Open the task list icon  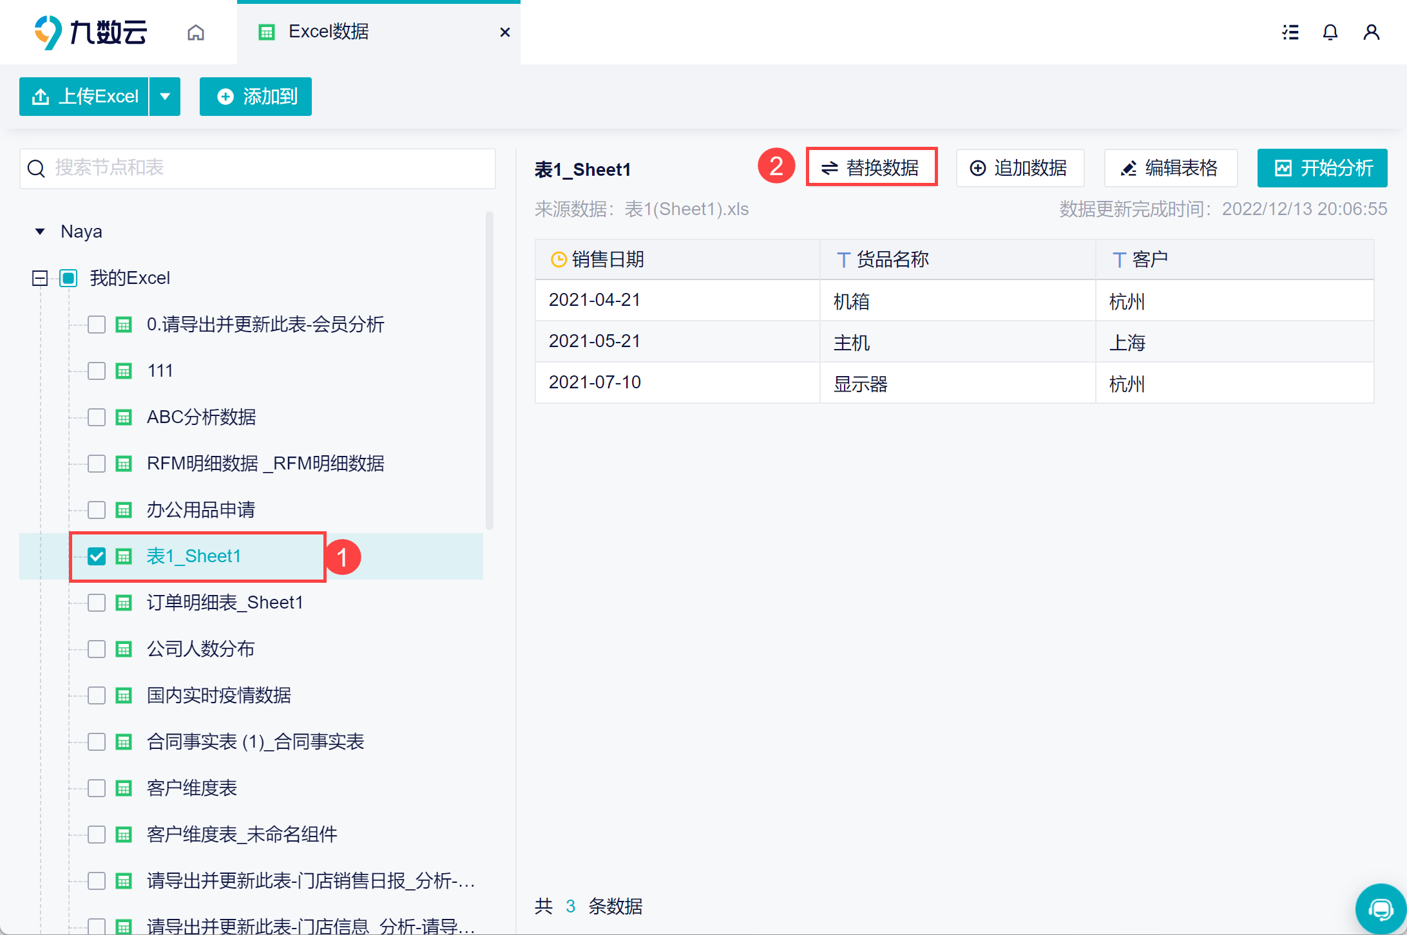(x=1290, y=32)
